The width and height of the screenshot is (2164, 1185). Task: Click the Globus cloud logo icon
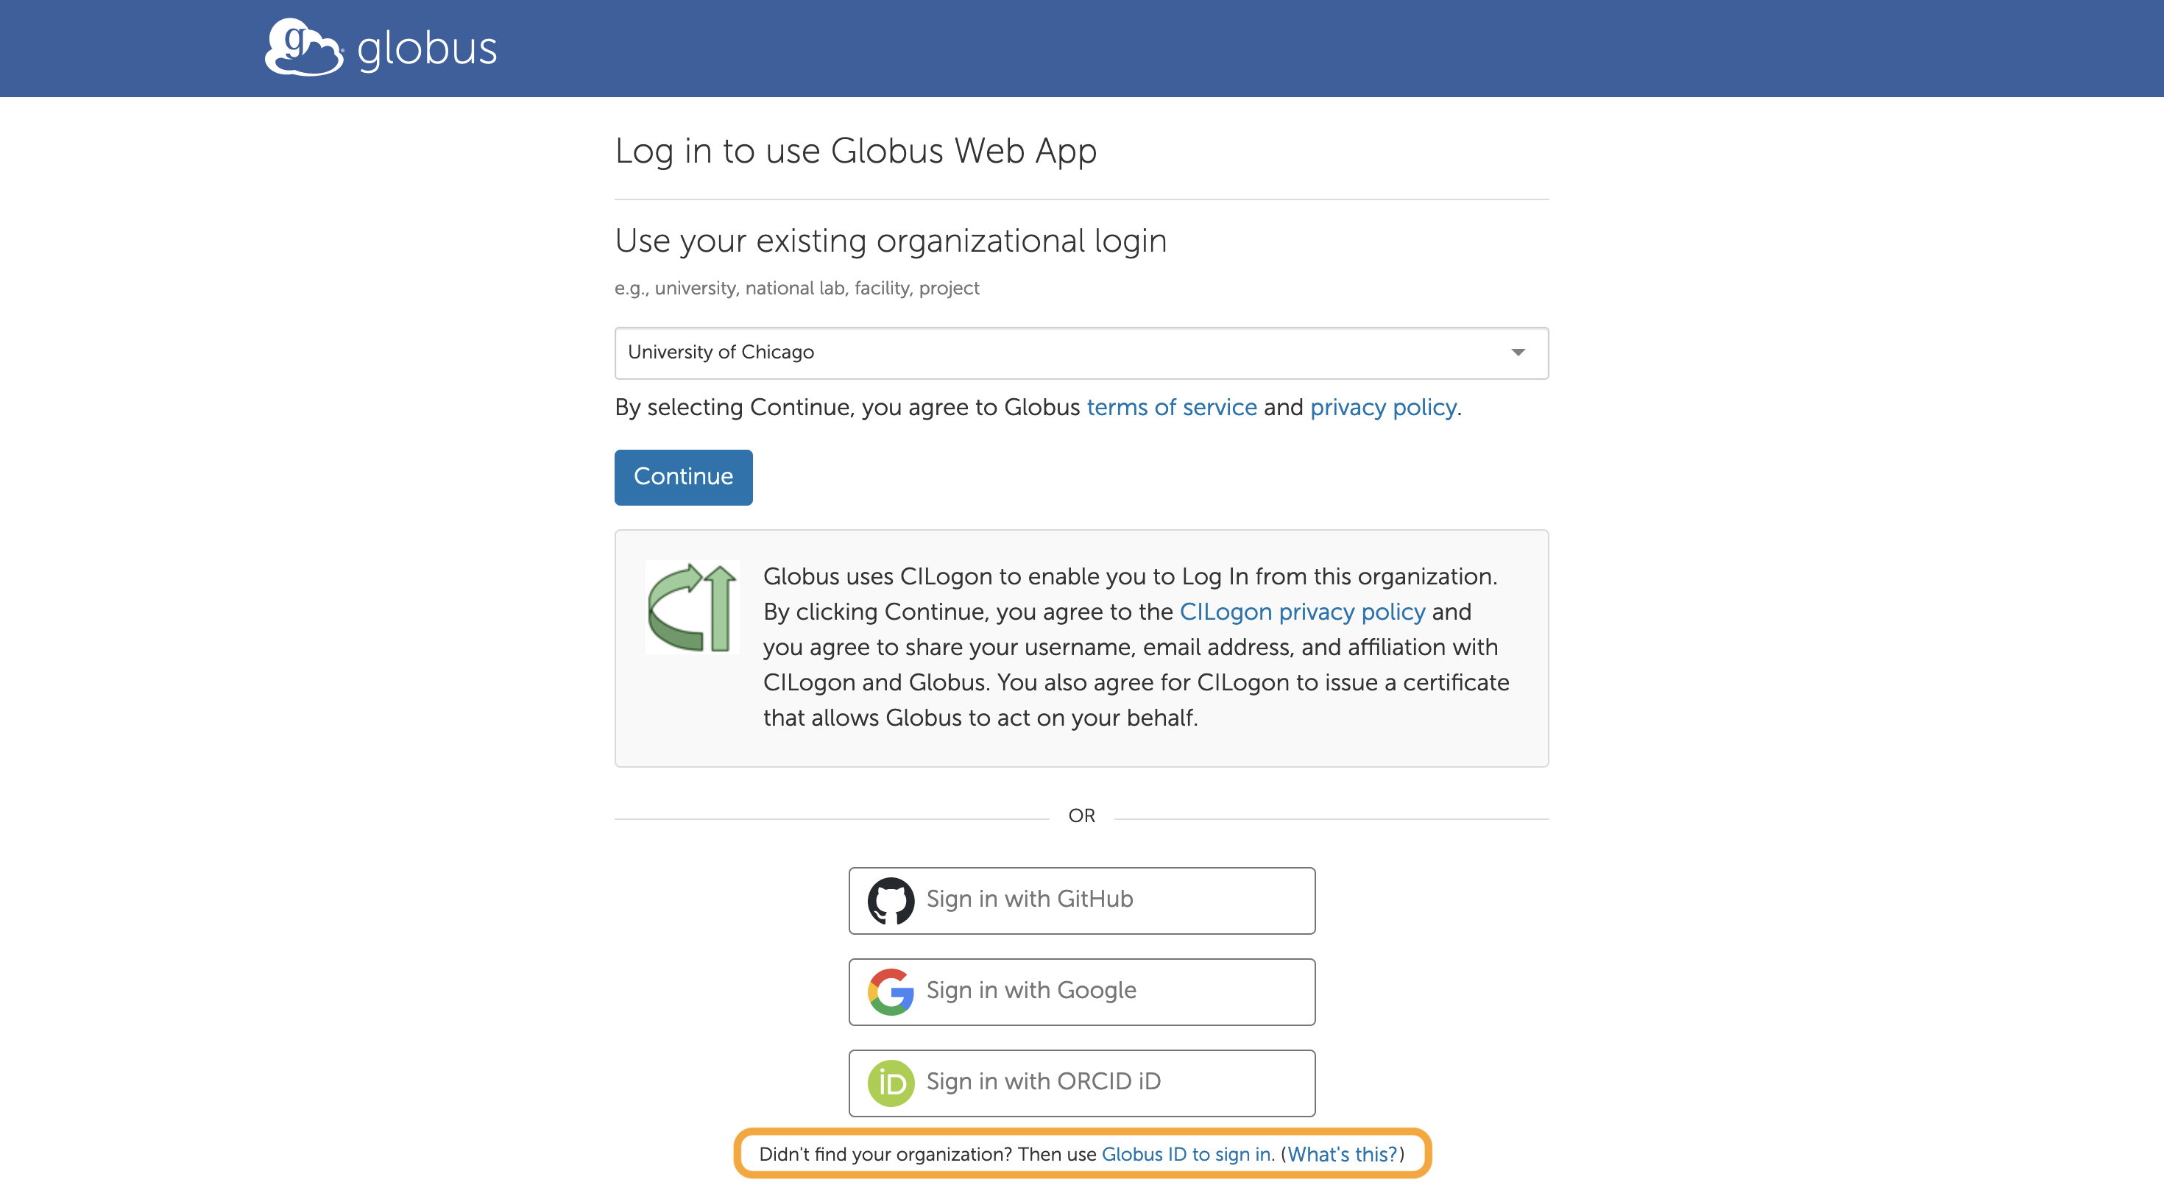[x=303, y=47]
